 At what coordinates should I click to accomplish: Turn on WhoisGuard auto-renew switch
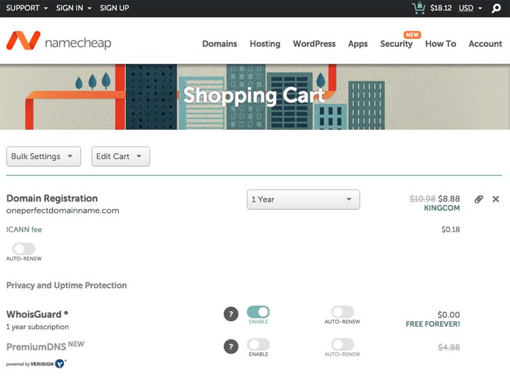(x=343, y=312)
